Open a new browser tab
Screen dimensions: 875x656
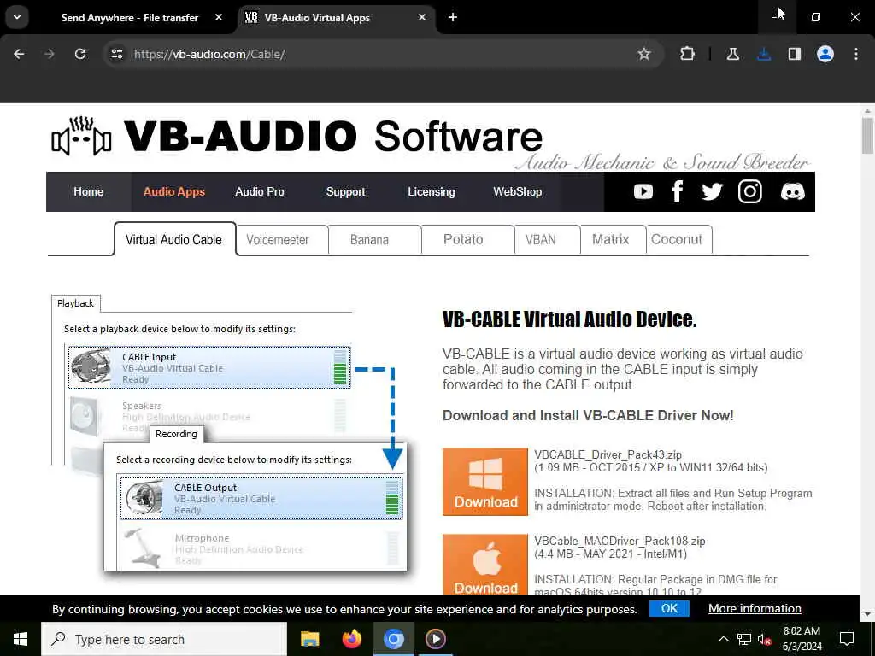tap(453, 17)
